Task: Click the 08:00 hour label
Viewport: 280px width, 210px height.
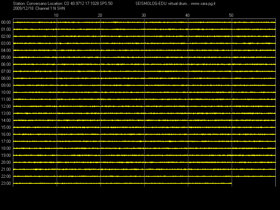Action: (x=6, y=78)
